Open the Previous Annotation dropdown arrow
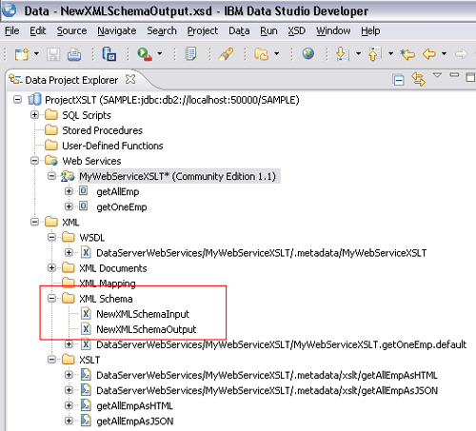 [391, 53]
